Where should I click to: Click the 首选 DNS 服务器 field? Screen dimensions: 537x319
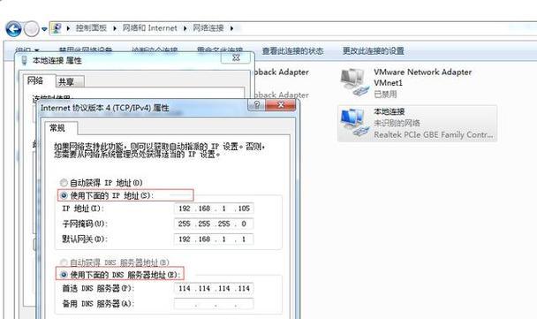214,288
